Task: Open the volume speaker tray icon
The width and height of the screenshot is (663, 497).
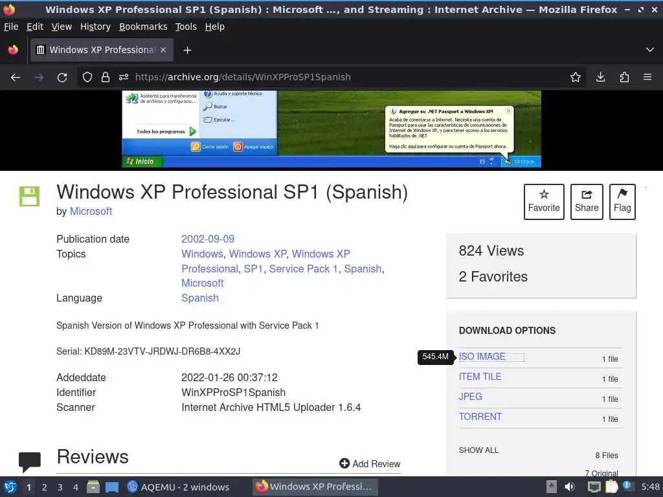Action: click(570, 487)
